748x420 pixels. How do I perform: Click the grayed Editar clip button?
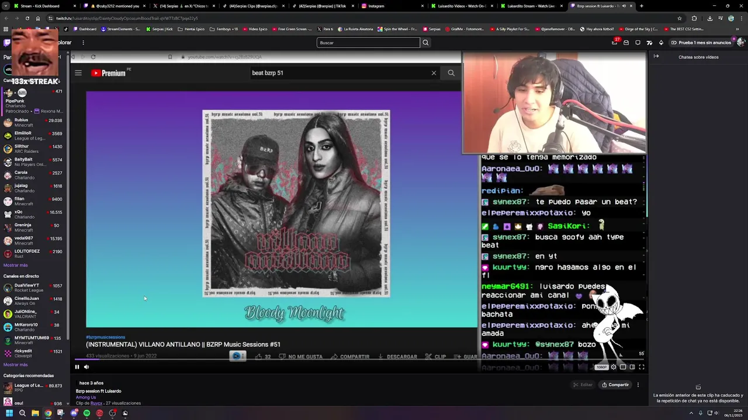[583, 384]
